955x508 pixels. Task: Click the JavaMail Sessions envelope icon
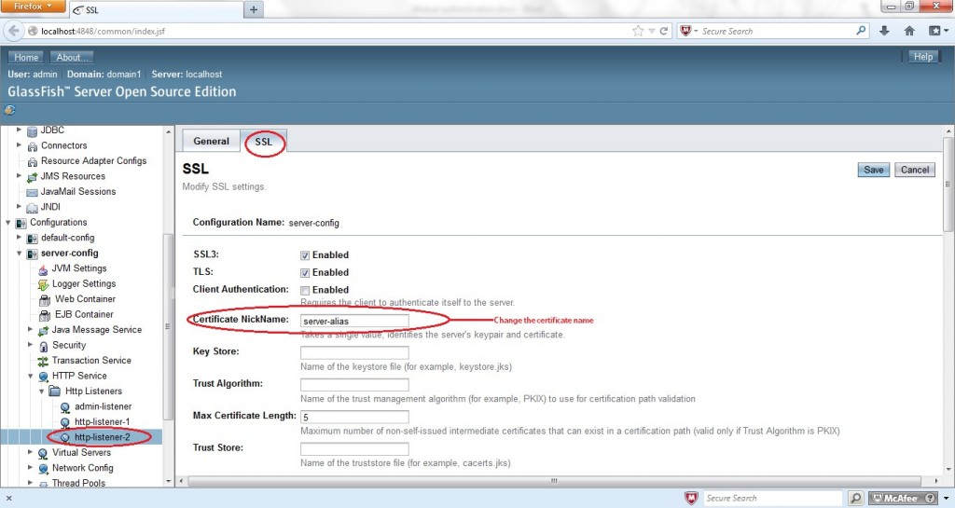(33, 192)
